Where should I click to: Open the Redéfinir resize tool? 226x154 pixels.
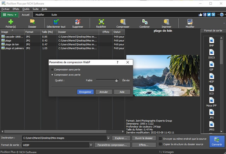click(101, 23)
